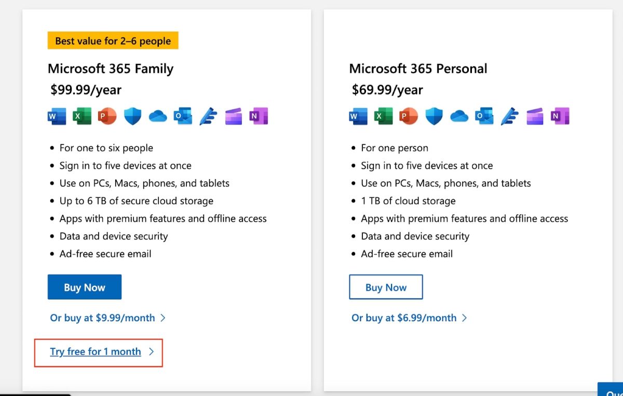The width and height of the screenshot is (623, 396).
Task: Click the Outlook icon in the Personal plan
Action: (484, 116)
